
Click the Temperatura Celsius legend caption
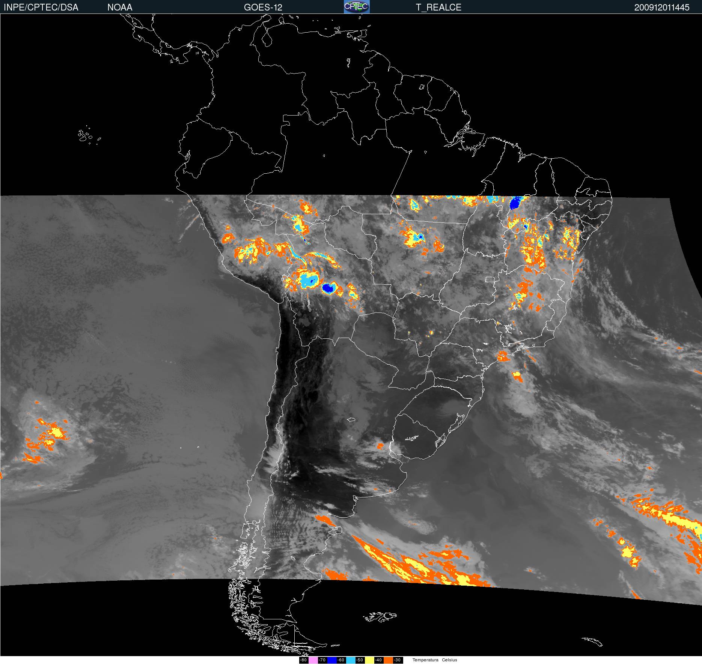coord(435,660)
